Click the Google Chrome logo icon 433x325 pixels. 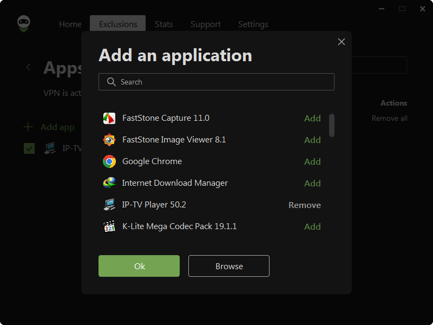[x=109, y=161]
